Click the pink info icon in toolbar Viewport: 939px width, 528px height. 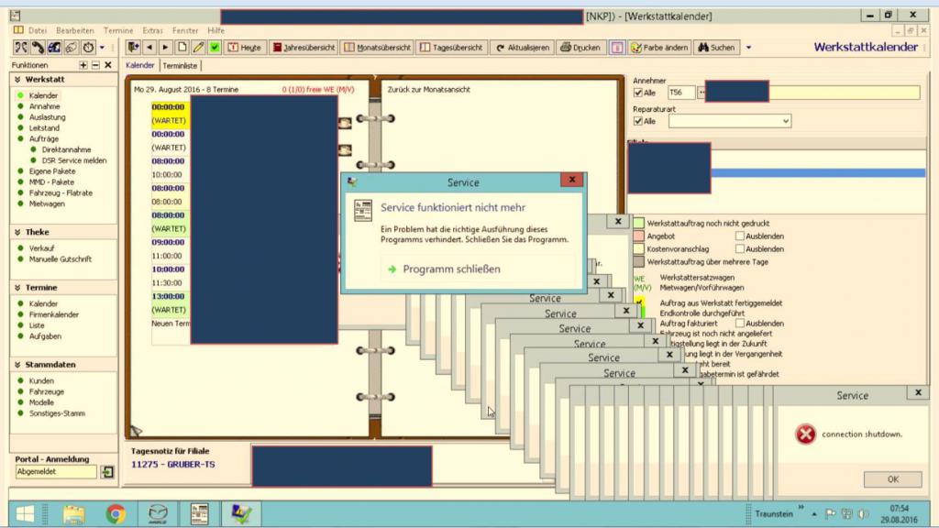click(617, 48)
